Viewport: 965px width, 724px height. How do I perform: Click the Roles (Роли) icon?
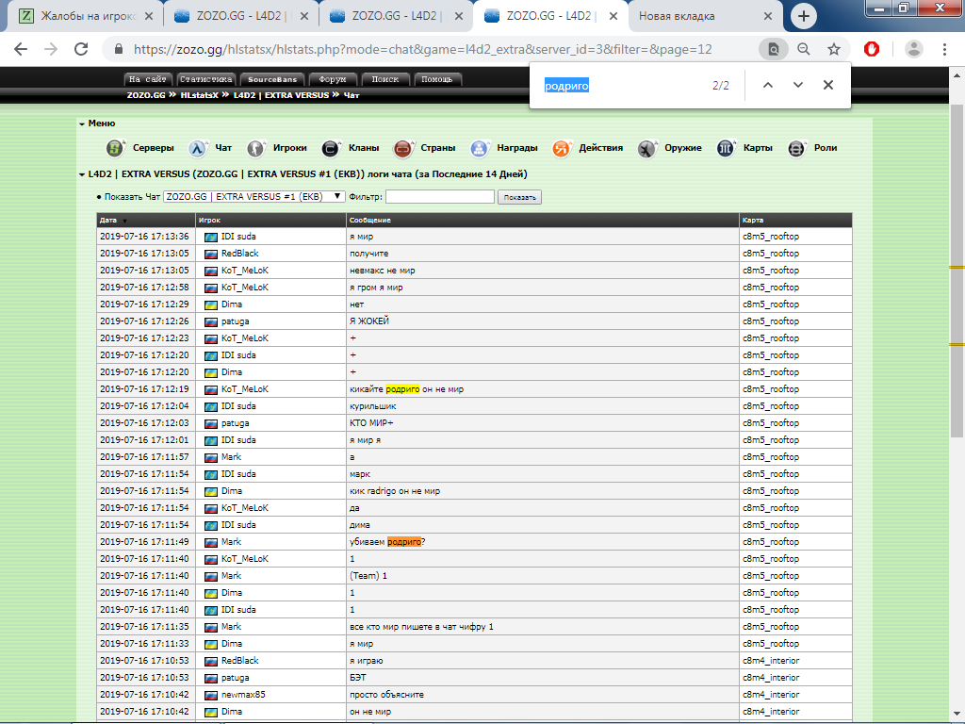(797, 148)
